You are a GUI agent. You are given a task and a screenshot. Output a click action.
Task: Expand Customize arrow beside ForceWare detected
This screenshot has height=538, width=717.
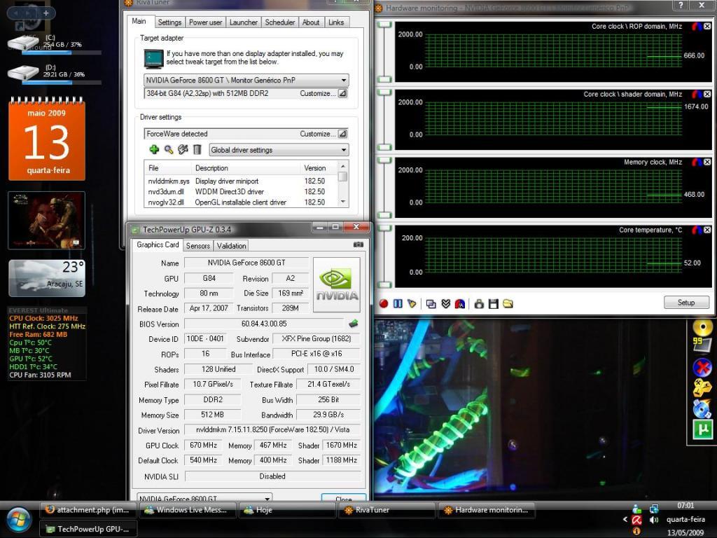[342, 134]
